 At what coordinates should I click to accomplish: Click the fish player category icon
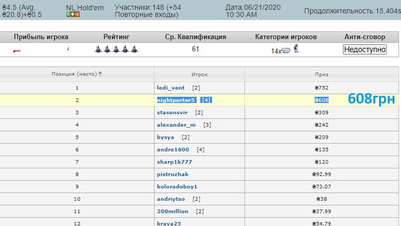click(x=286, y=50)
